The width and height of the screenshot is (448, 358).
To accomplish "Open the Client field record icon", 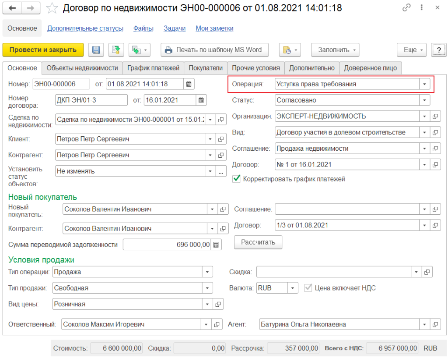I will 221,139.
